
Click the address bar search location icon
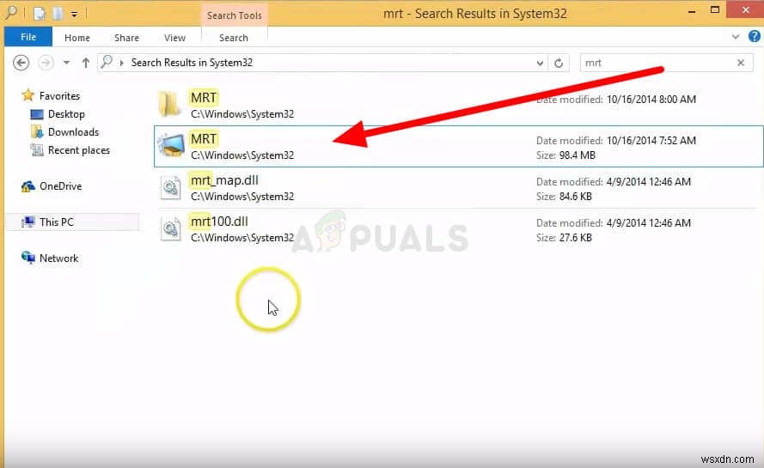pos(107,63)
